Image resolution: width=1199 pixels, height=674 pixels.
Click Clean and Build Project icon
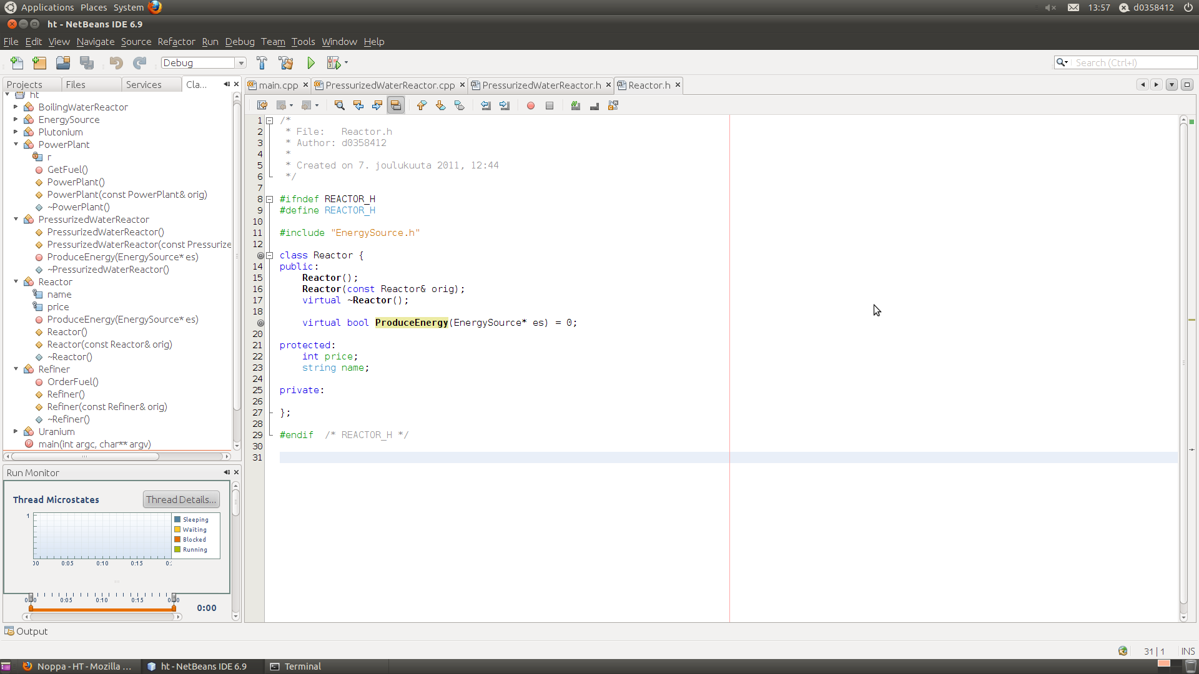(286, 63)
